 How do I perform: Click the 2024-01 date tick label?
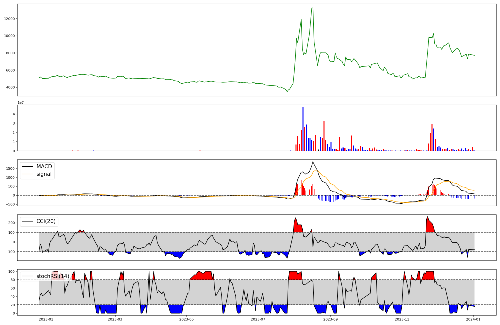tap(473, 319)
